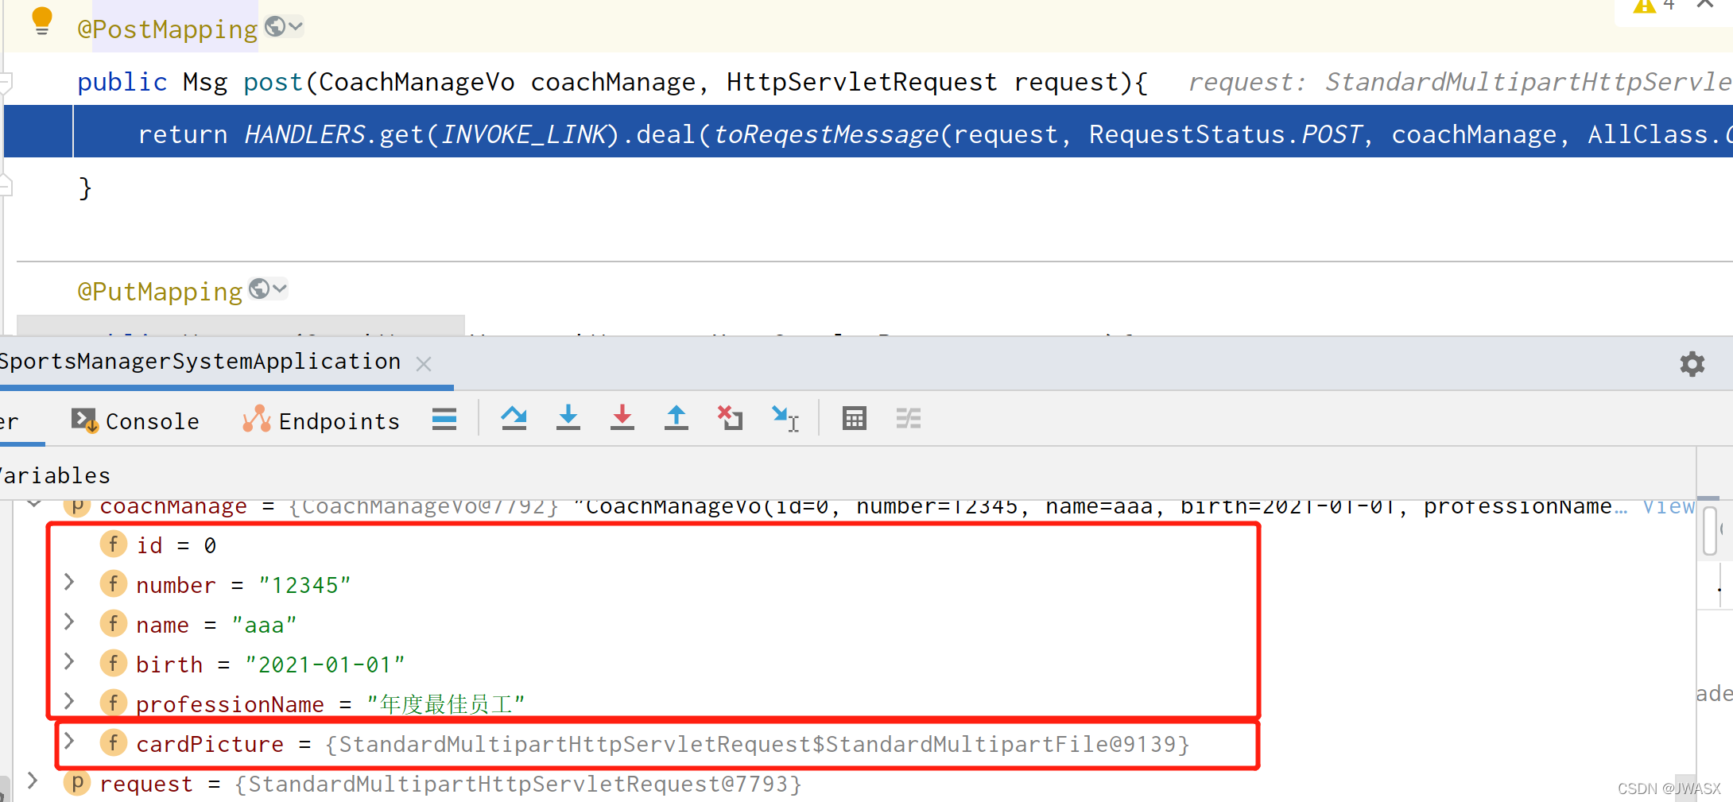Click the toReqestMessage method call
The width and height of the screenshot is (1733, 802).
826,134
